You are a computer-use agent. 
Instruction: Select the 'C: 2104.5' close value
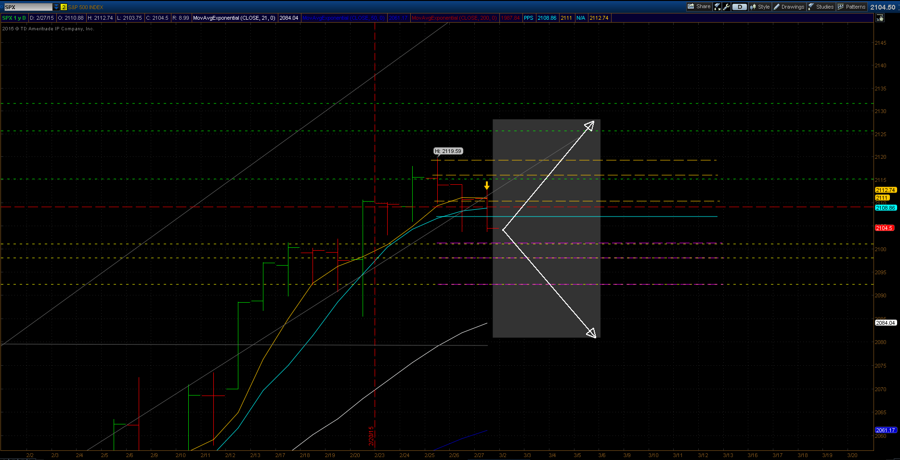coord(157,18)
